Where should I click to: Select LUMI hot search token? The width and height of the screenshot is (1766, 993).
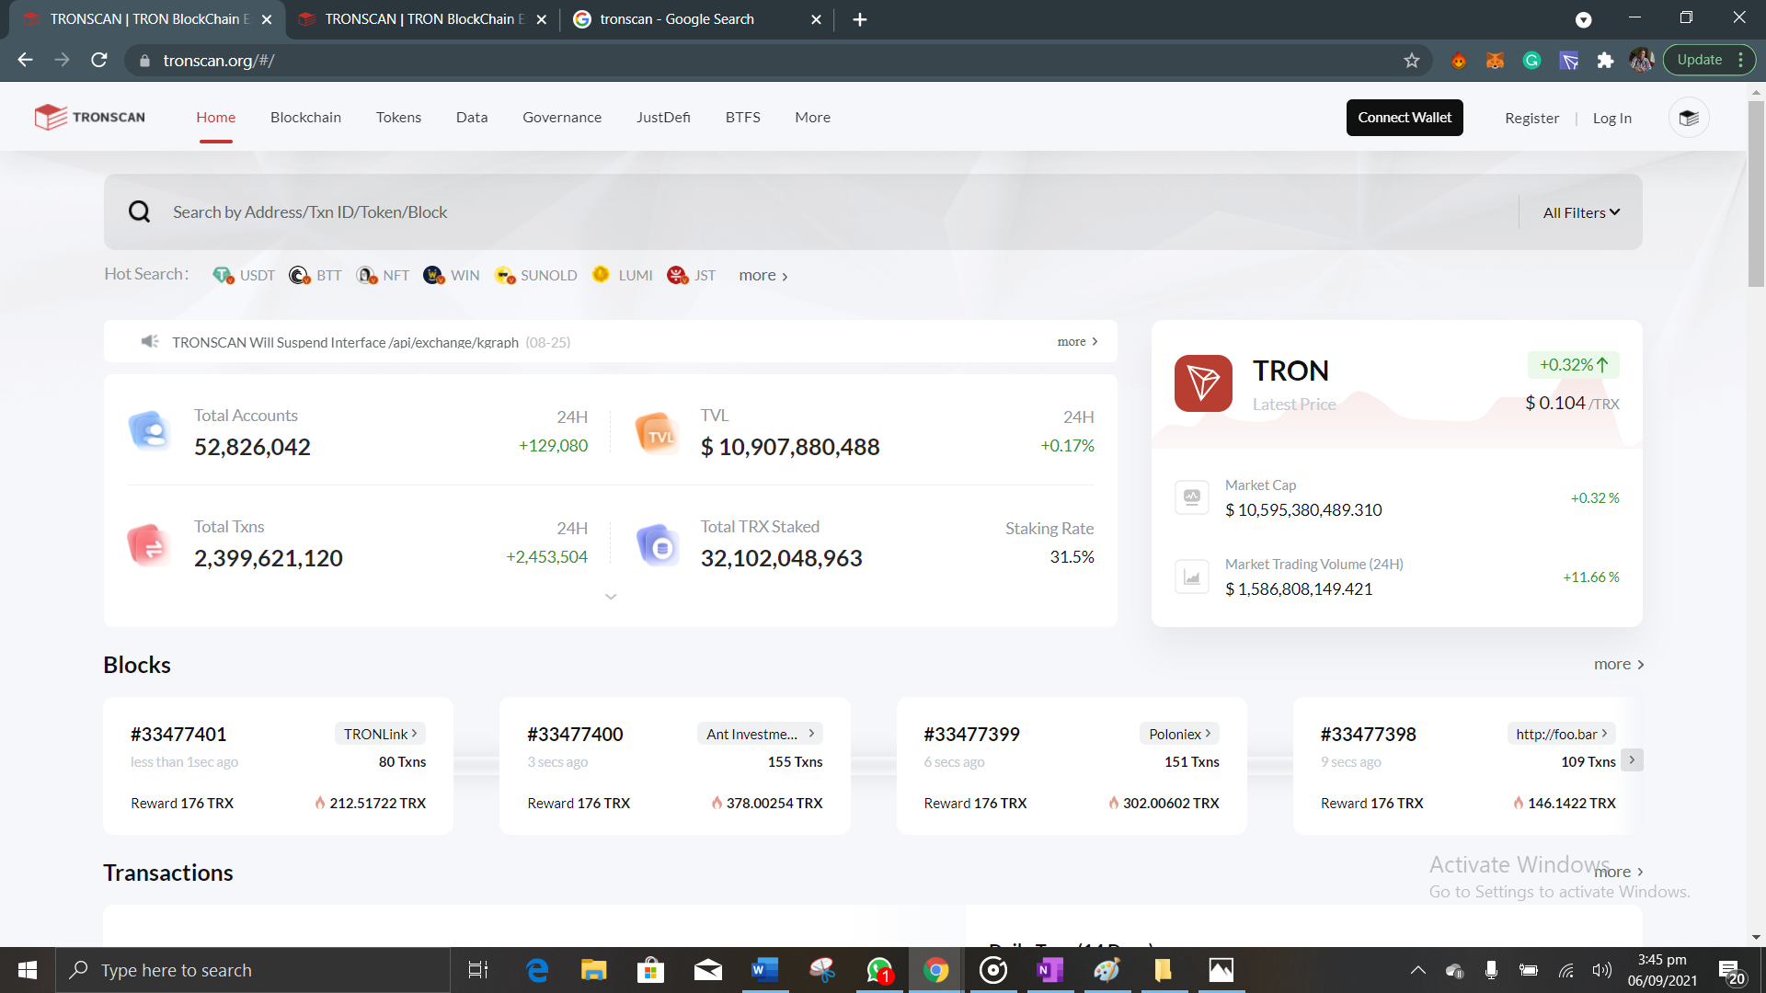pyautogui.click(x=622, y=275)
